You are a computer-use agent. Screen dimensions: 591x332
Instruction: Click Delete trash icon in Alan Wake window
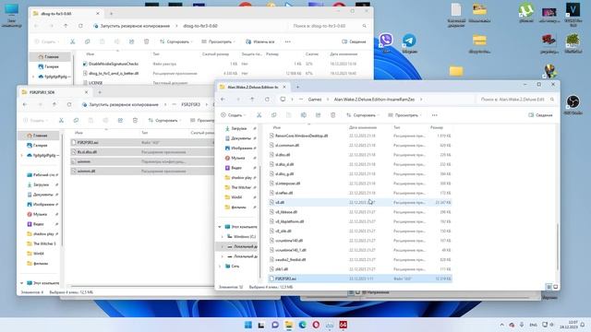point(332,115)
